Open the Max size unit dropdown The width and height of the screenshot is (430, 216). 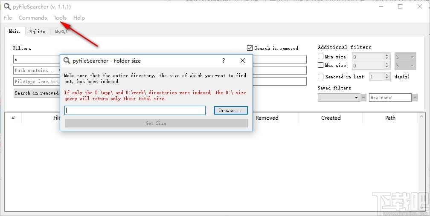(x=405, y=66)
